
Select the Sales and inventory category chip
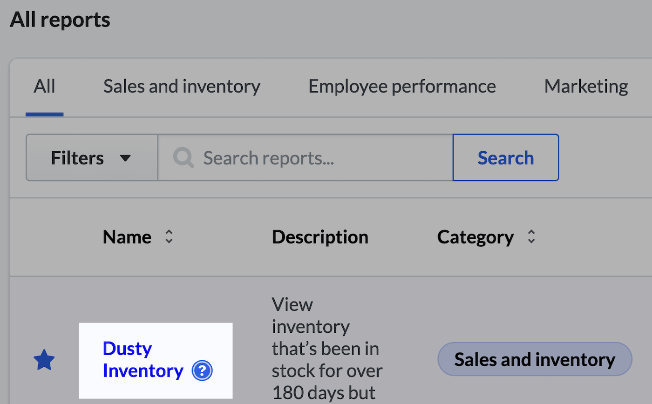pos(534,359)
